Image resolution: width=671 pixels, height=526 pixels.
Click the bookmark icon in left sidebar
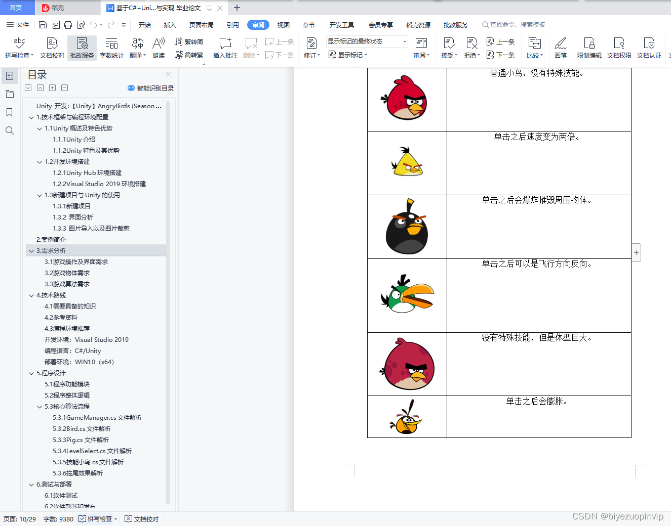point(9,112)
